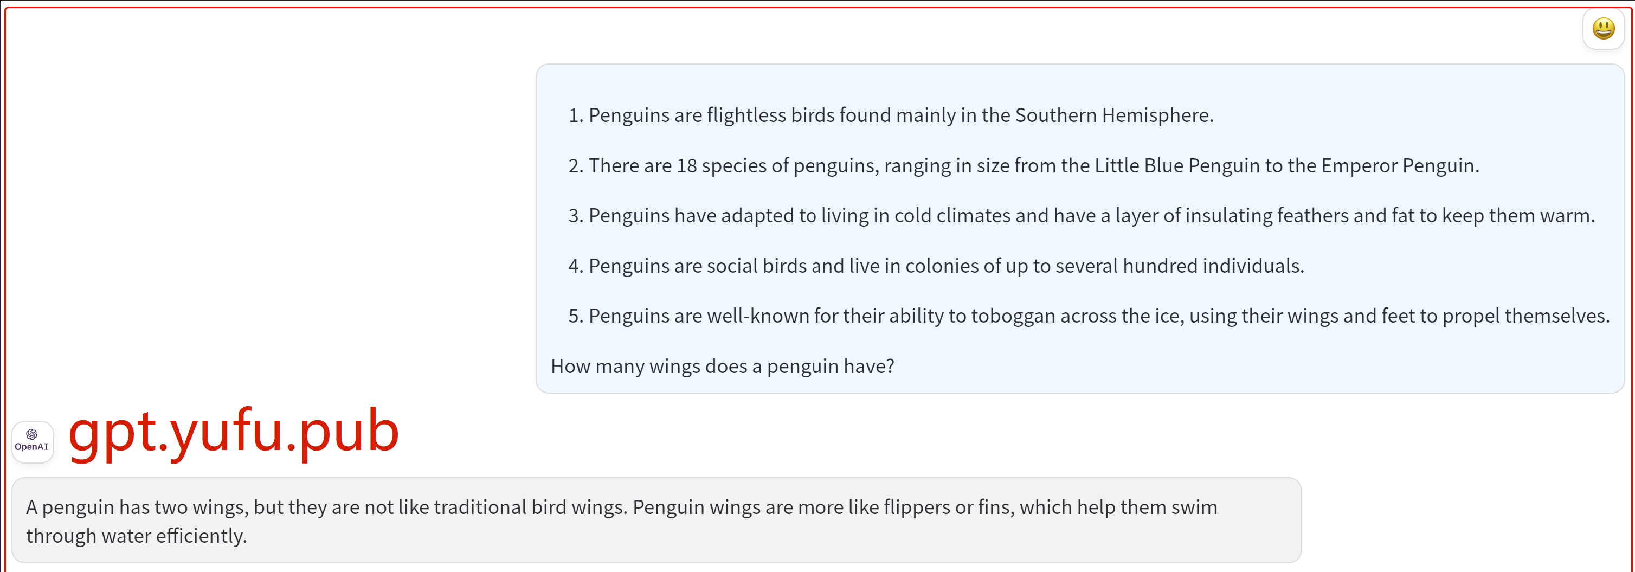
Task: Click the fact about social birds in colonies
Action: [936, 265]
